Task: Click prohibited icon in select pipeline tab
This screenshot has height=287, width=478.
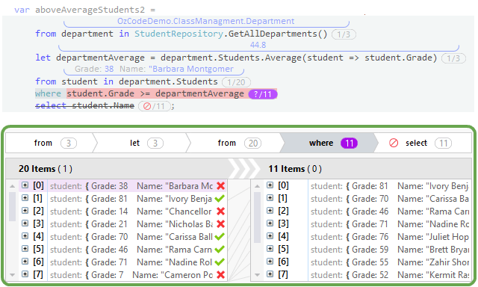Action: click(x=394, y=143)
